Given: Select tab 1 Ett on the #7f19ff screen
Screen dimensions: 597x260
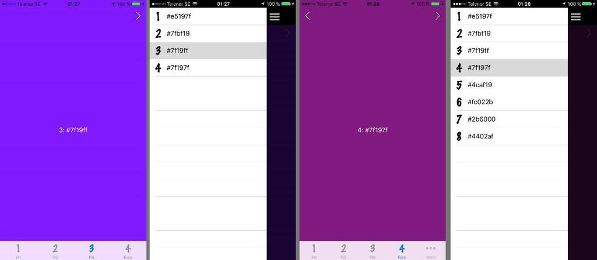Looking at the screenshot, I should [x=18, y=251].
